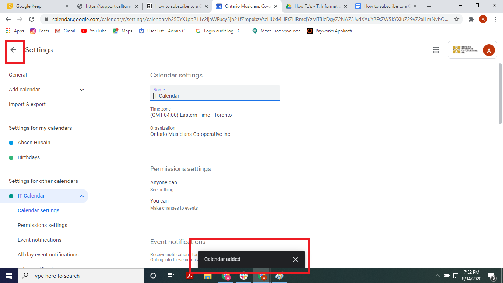Open the Gmail bookmark
Viewport: 503px width, 283px height.
65,31
